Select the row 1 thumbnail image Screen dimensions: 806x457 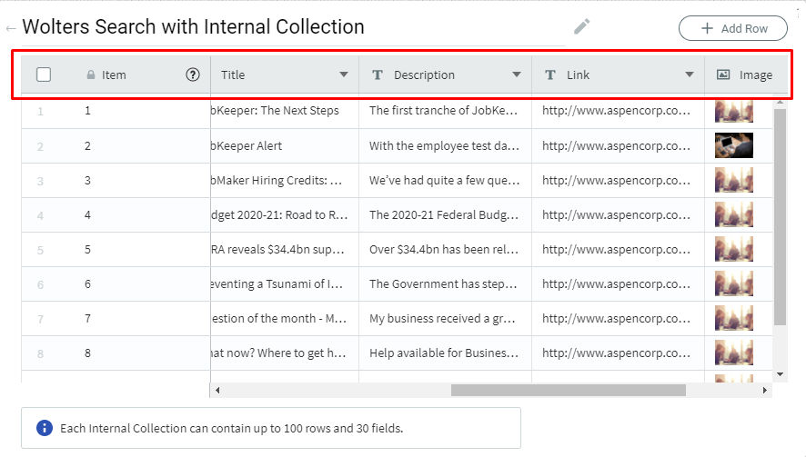733,111
